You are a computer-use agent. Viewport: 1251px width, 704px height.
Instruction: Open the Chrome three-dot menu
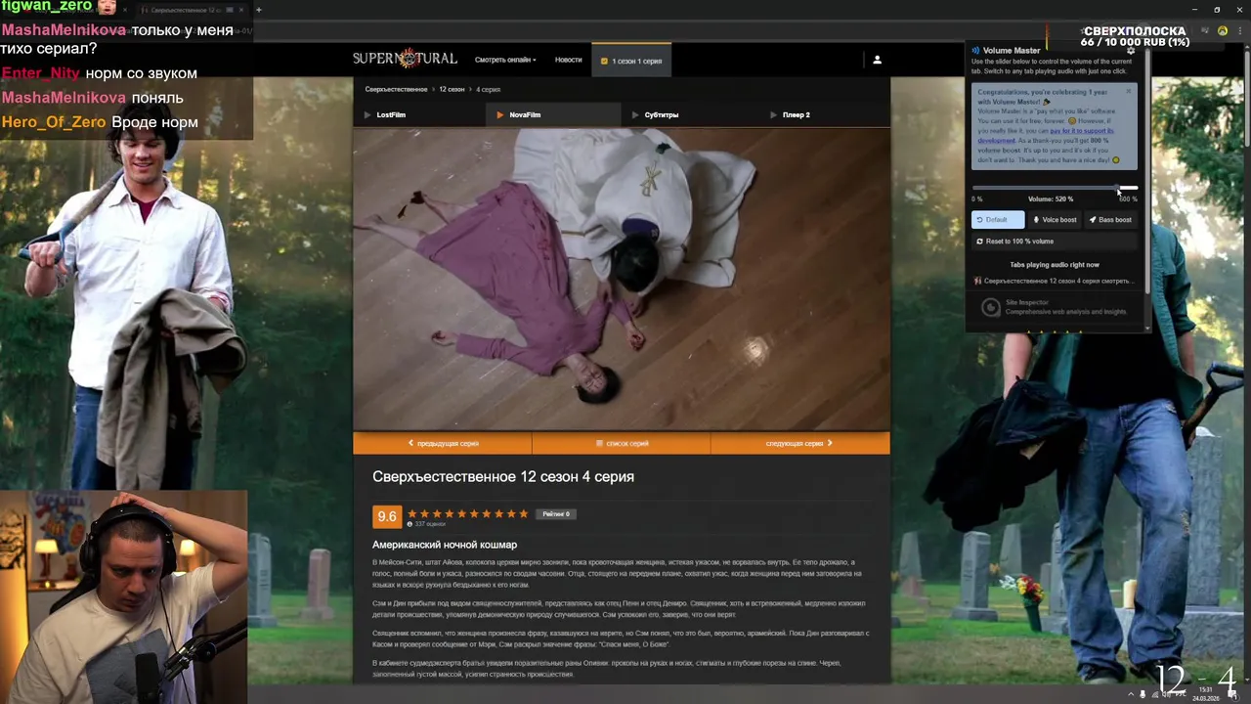(x=1238, y=30)
